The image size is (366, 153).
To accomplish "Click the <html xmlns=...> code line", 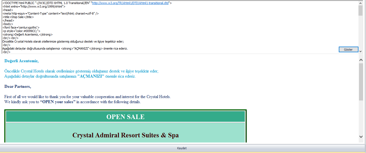I will tap(34, 6).
